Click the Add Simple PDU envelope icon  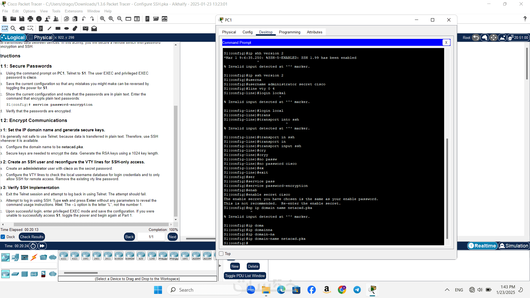(x=85, y=28)
